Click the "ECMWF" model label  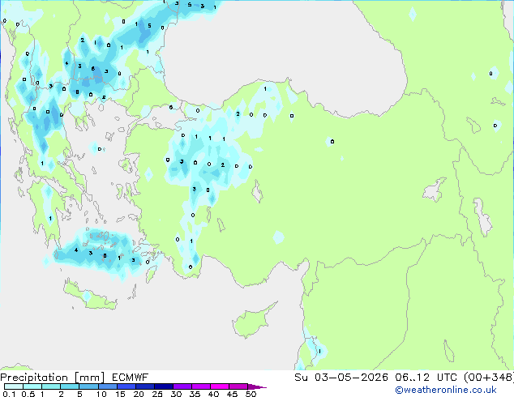131,378
